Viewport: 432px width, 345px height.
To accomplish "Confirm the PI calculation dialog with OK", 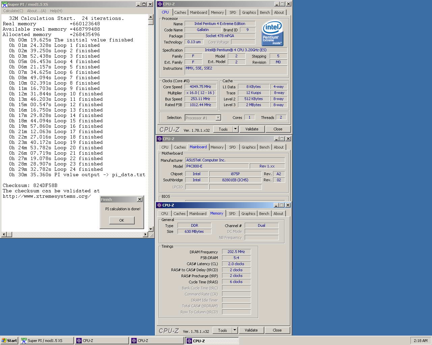I will 122,220.
